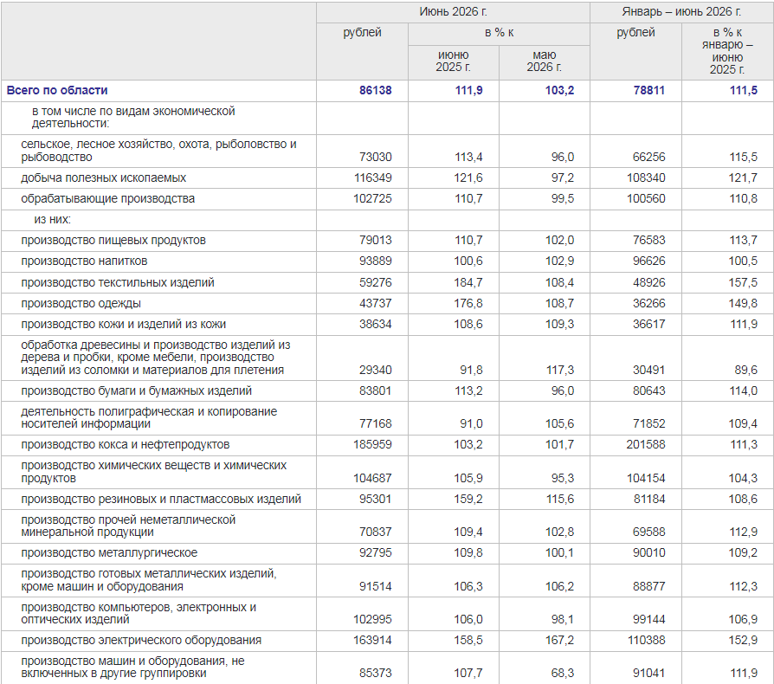774x684 pixels.
Task: Click the 'Всего по области' row label
Action: pyautogui.click(x=57, y=90)
